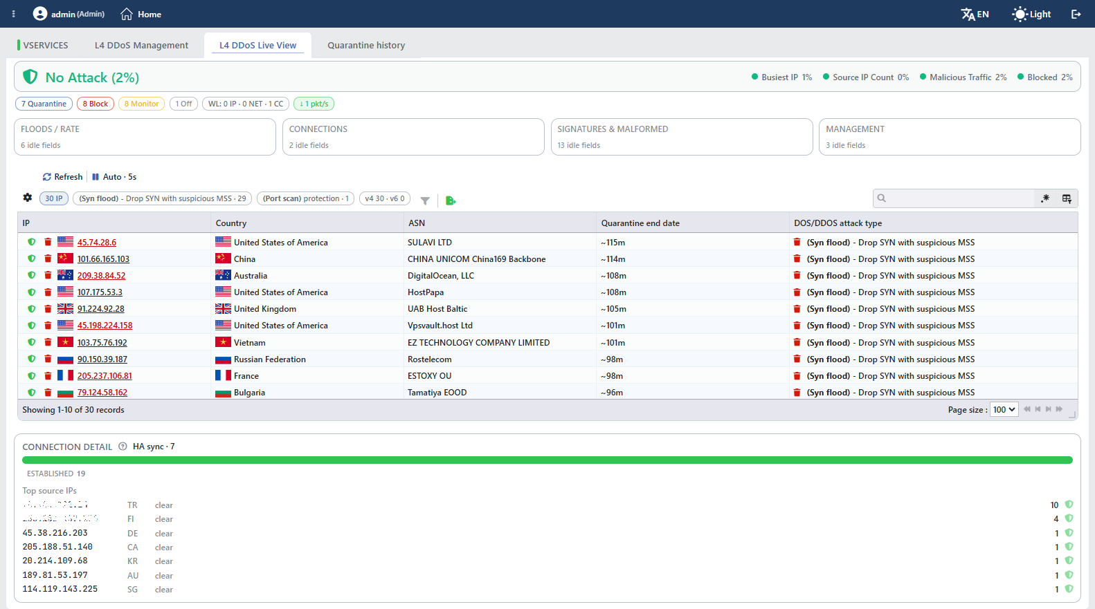Open the kebab menu in the top-left corner
The image size is (1095, 609).
click(x=13, y=14)
